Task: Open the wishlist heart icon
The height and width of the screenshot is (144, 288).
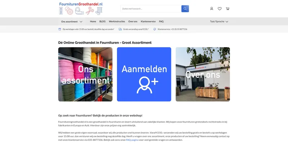Action: pos(220,9)
